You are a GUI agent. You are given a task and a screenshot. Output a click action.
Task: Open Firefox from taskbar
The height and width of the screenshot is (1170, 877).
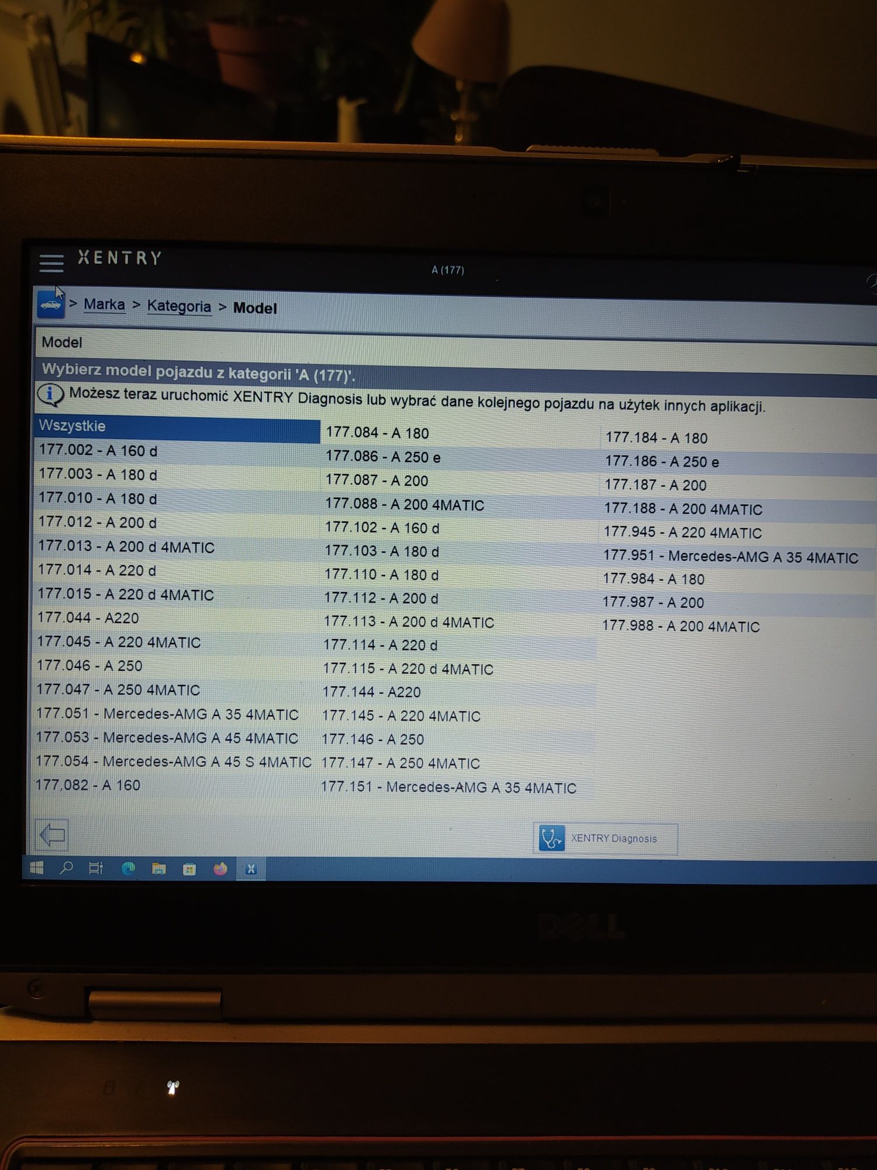pos(220,869)
